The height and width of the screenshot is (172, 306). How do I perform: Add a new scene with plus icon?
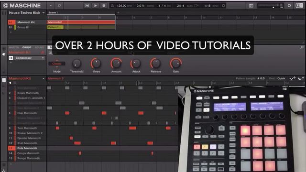point(118,13)
